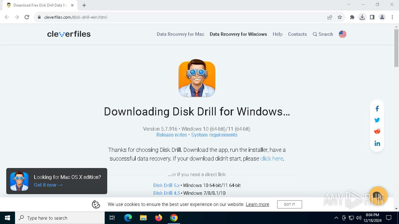Click the CleverFiles logo
Viewport: 399px width, 224px height.
coord(69,34)
